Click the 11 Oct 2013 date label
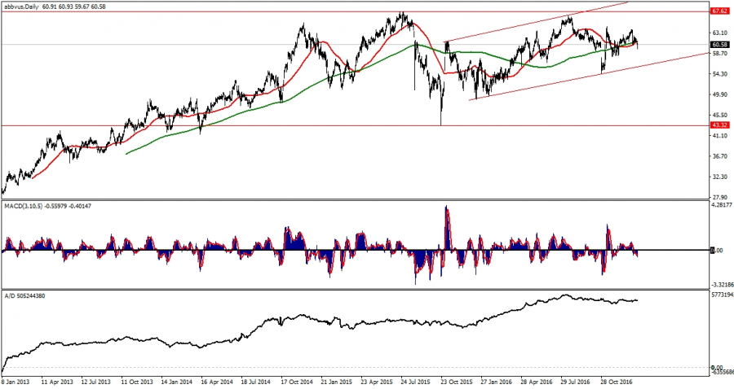 point(138,380)
